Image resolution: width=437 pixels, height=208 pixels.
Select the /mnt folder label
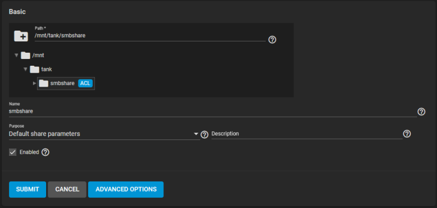(x=38, y=56)
